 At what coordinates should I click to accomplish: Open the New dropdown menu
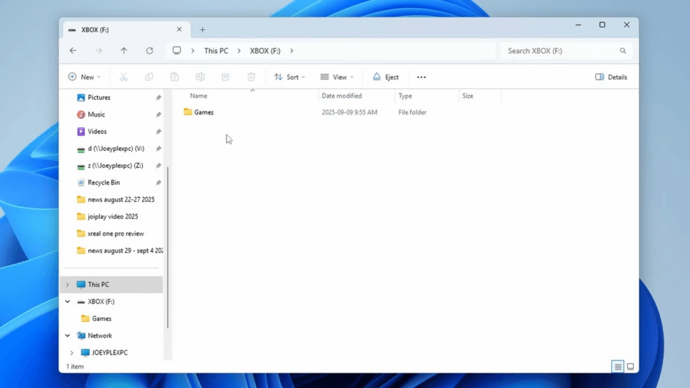point(84,77)
